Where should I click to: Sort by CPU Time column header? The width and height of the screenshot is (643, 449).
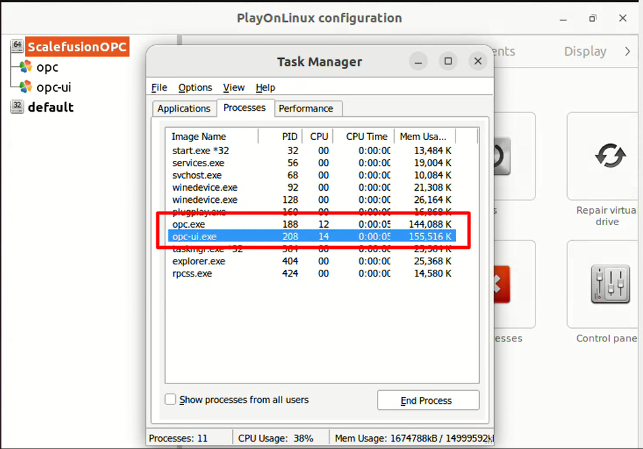pos(364,137)
